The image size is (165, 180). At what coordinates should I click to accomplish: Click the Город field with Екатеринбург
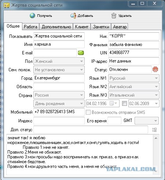tap(59, 78)
